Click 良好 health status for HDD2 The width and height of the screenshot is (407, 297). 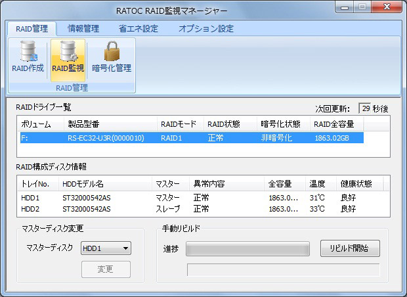click(348, 209)
